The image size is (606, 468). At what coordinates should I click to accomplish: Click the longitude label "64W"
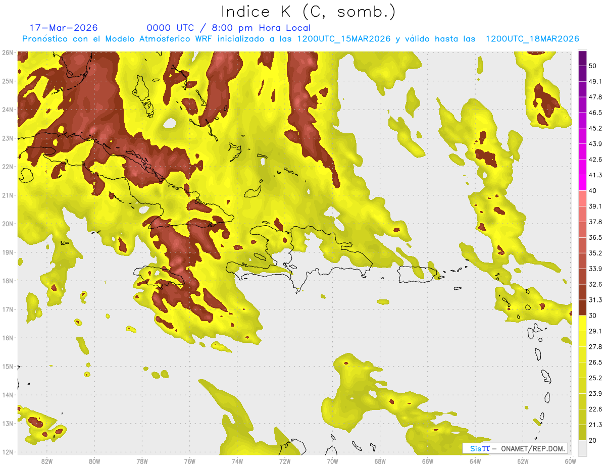tap(475, 461)
